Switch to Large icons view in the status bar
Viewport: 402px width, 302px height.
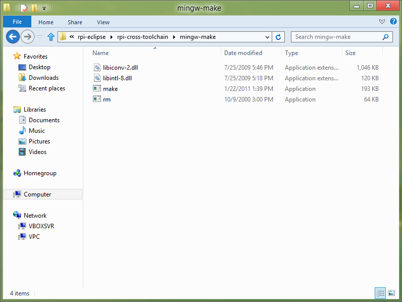391,293
